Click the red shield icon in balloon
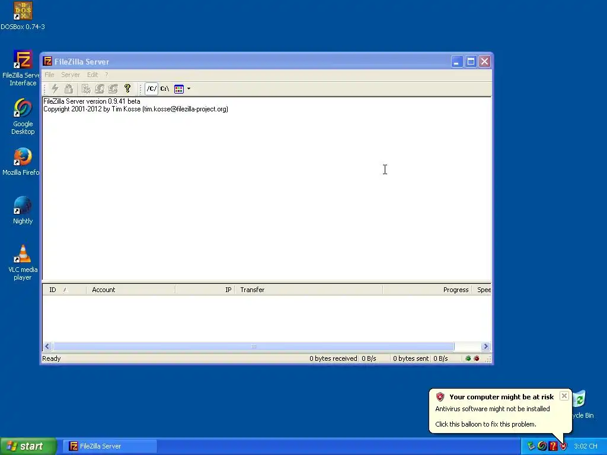The height and width of the screenshot is (455, 607). click(x=440, y=397)
